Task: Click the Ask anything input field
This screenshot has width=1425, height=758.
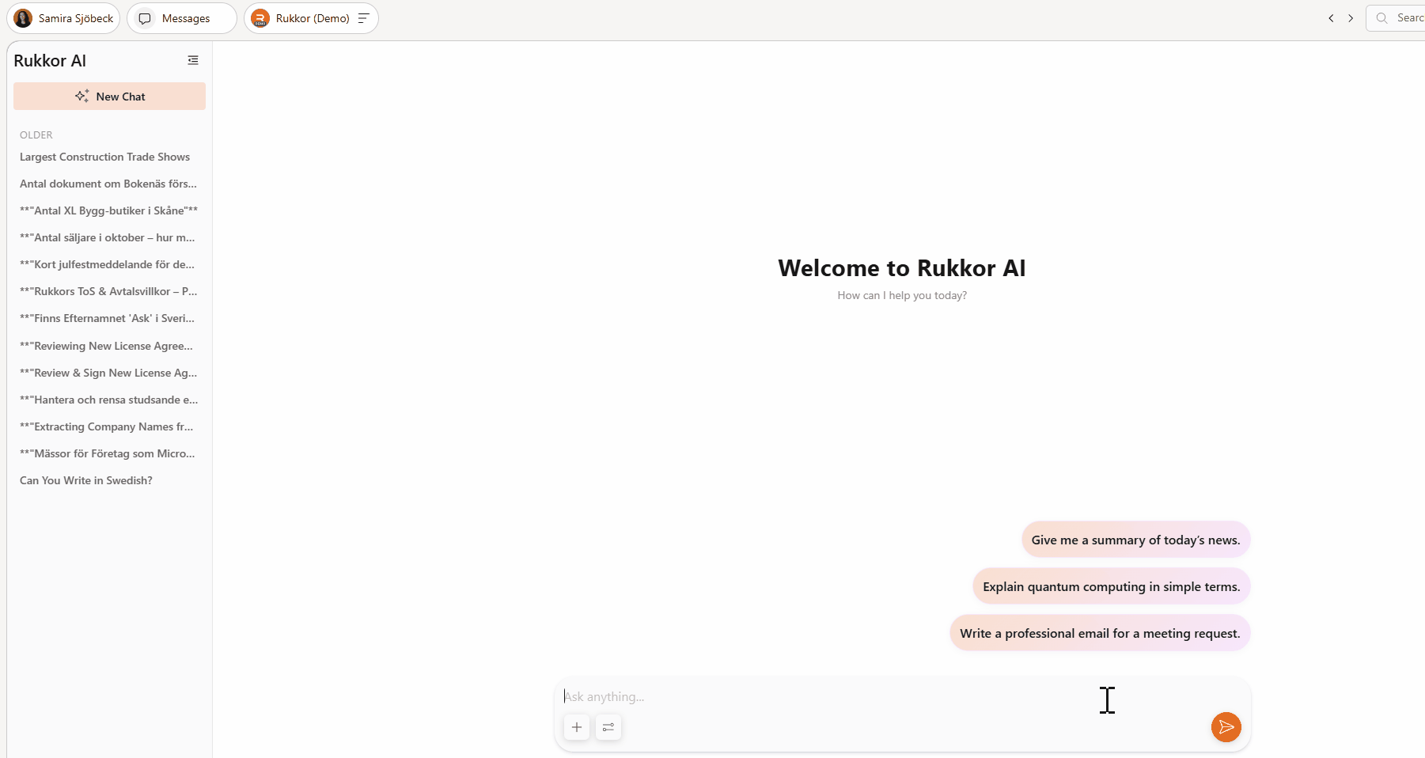Action: (902, 696)
